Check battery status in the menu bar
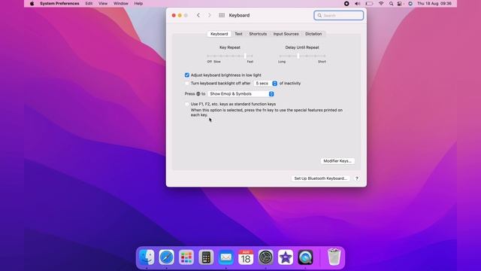Screen dimensions: 481x271 pos(369,3)
